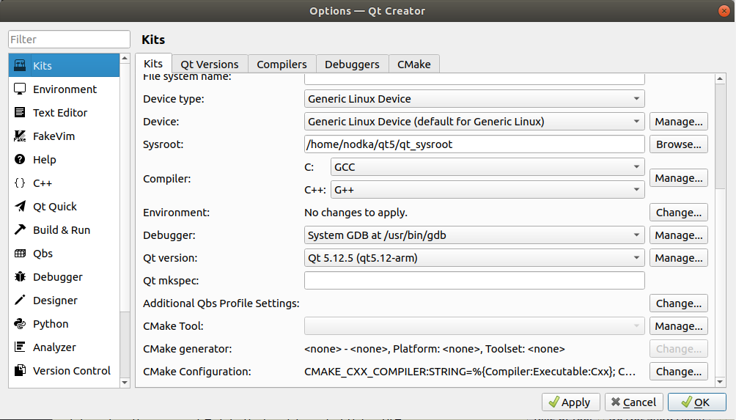Click Browse button next to Sysroot

(x=678, y=144)
